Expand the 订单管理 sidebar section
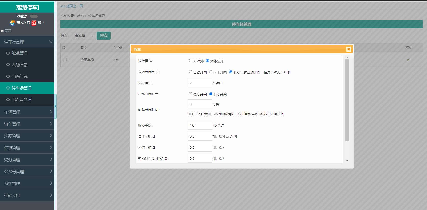This screenshot has width=427, height=210. coord(27,124)
